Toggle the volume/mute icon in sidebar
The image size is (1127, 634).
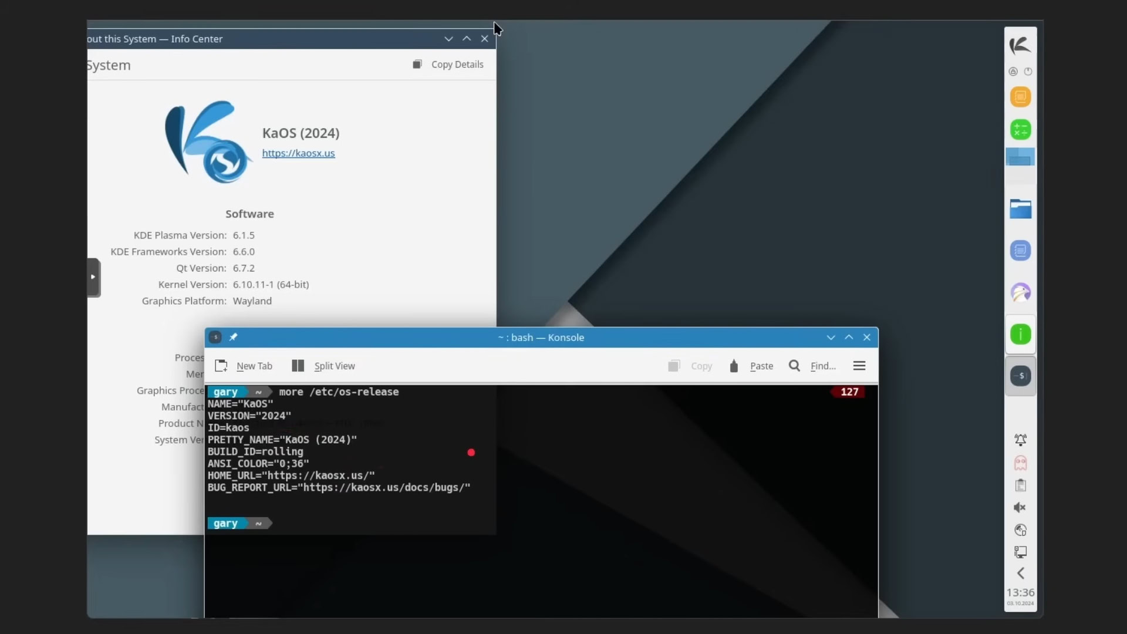[1020, 507]
